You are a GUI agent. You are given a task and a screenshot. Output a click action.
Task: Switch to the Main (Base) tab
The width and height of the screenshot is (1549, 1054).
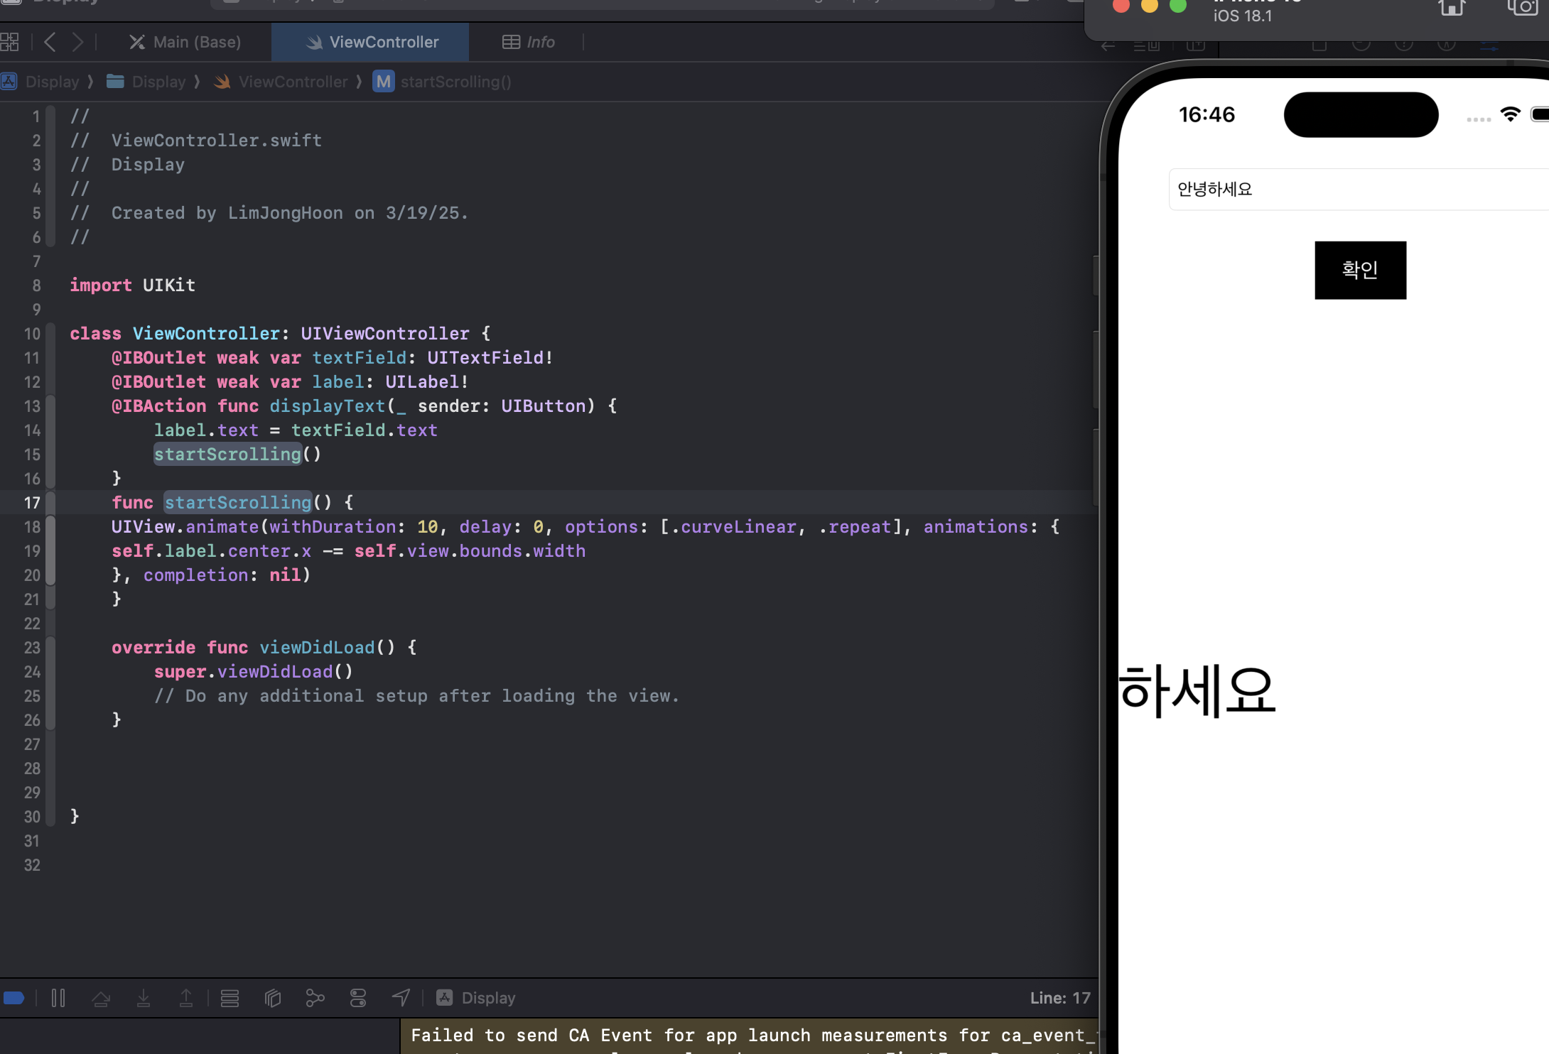pyautogui.click(x=185, y=42)
